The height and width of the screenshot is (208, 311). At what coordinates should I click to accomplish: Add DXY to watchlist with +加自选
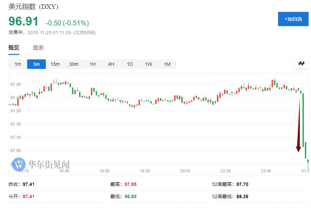[293, 19]
